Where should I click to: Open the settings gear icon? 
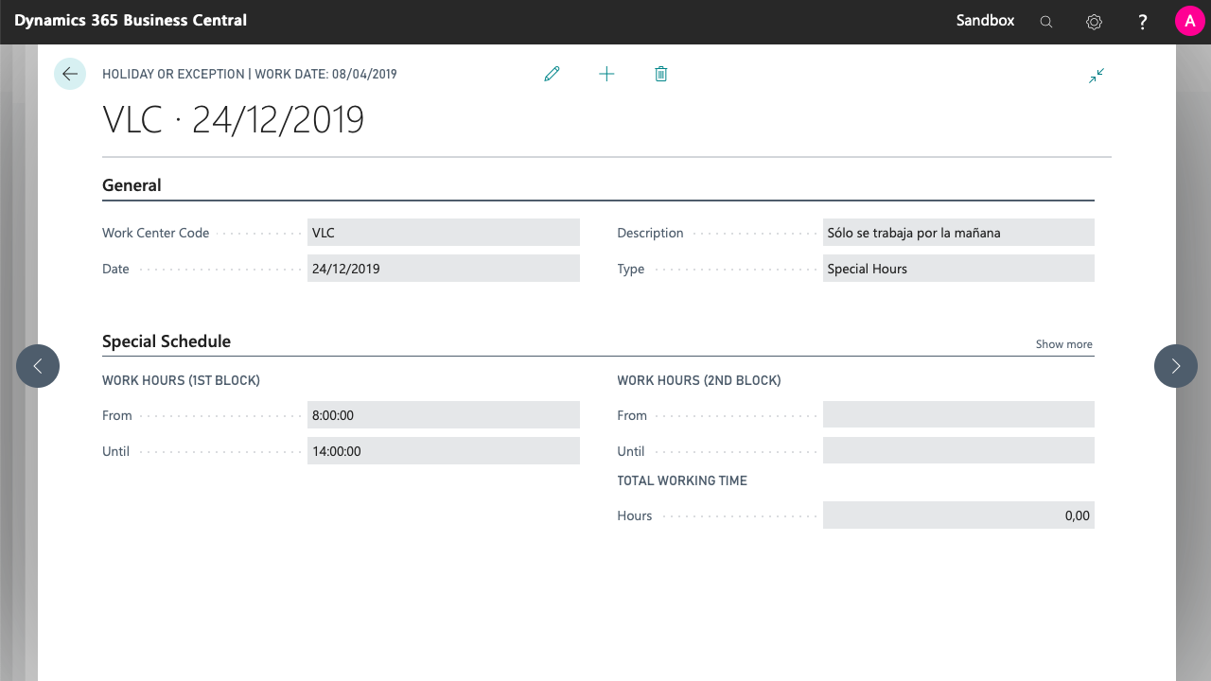pos(1095,22)
